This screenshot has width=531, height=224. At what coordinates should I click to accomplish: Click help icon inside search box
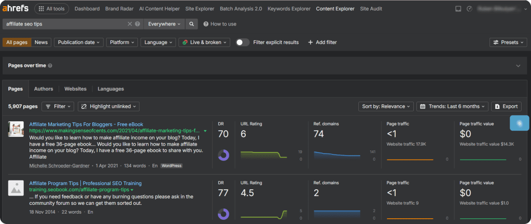[137, 24]
